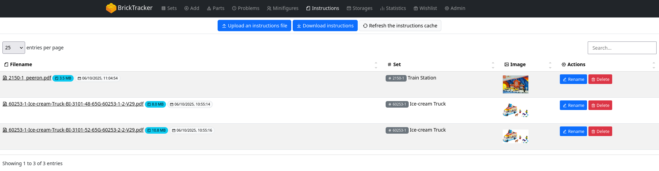Rename the 2150-1_peeron.pdf file
Image resolution: width=659 pixels, height=171 pixels.
573,79
